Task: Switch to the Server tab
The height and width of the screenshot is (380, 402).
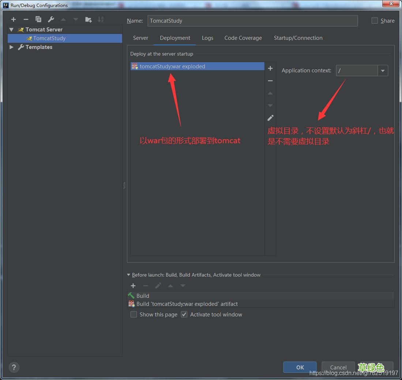Action: 140,38
